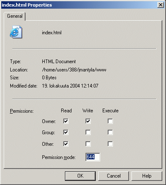Click the index.html file name text

pyautogui.click(x=52, y=33)
